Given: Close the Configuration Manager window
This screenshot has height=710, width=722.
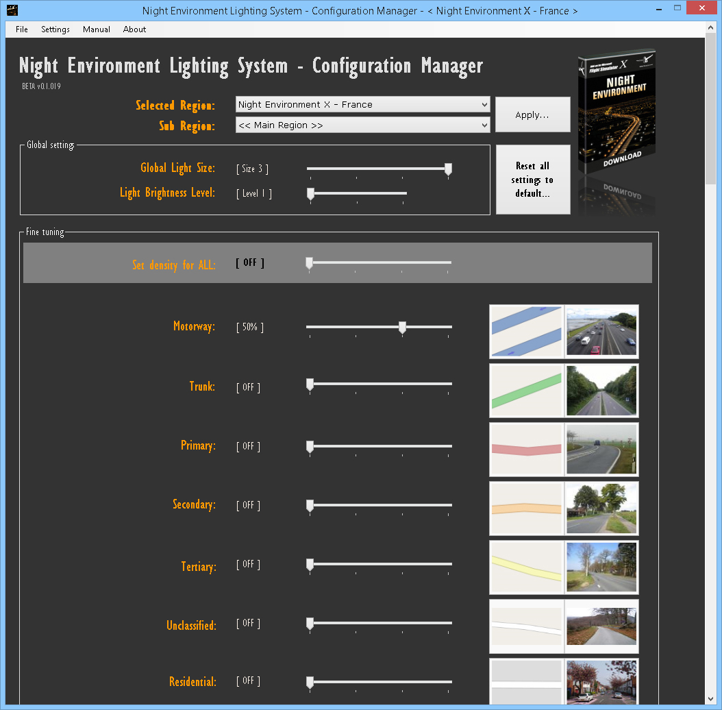Looking at the screenshot, I should [701, 8].
